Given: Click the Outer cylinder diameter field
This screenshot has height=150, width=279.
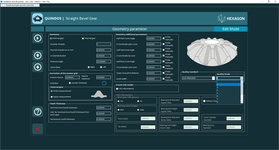Looking at the screenshot, I should [234, 118].
